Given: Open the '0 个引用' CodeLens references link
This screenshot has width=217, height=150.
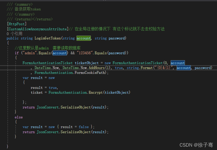Looking at the screenshot, I should pyautogui.click(x=15, y=34).
